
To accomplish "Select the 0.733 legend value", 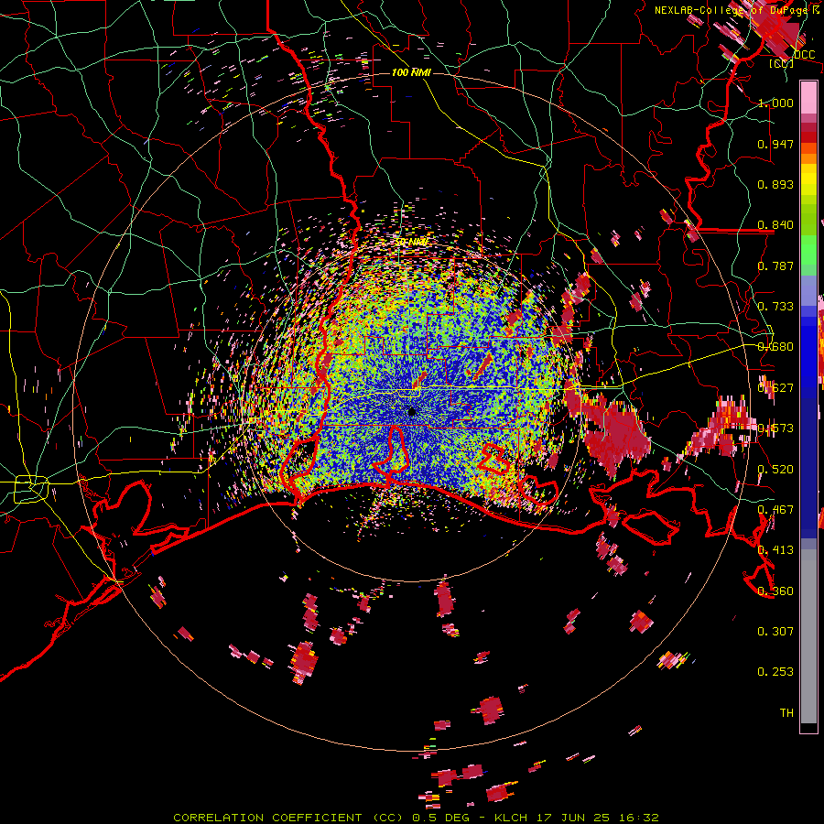I will click(x=775, y=307).
